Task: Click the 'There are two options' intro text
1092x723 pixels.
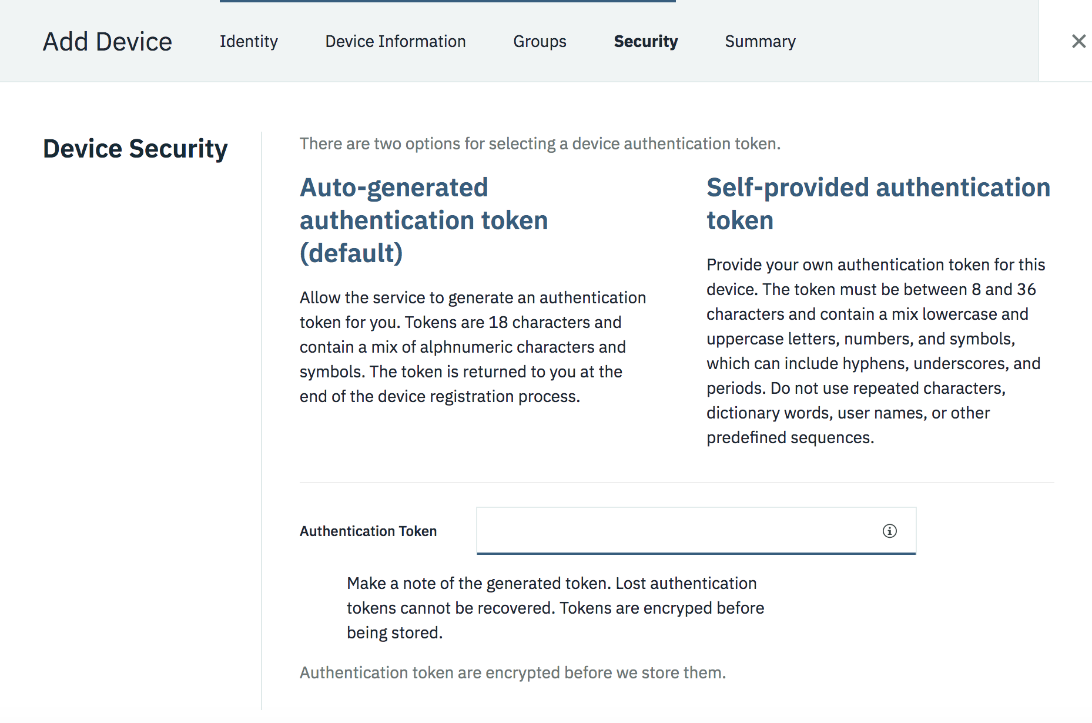Action: pos(540,144)
